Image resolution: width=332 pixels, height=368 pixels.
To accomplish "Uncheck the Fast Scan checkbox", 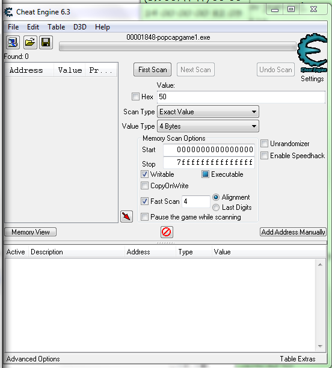I will point(144,201).
